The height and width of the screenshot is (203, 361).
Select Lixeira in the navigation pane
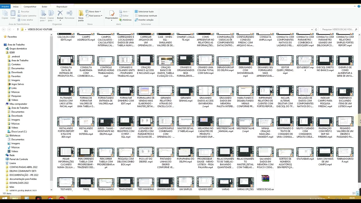click(13, 163)
